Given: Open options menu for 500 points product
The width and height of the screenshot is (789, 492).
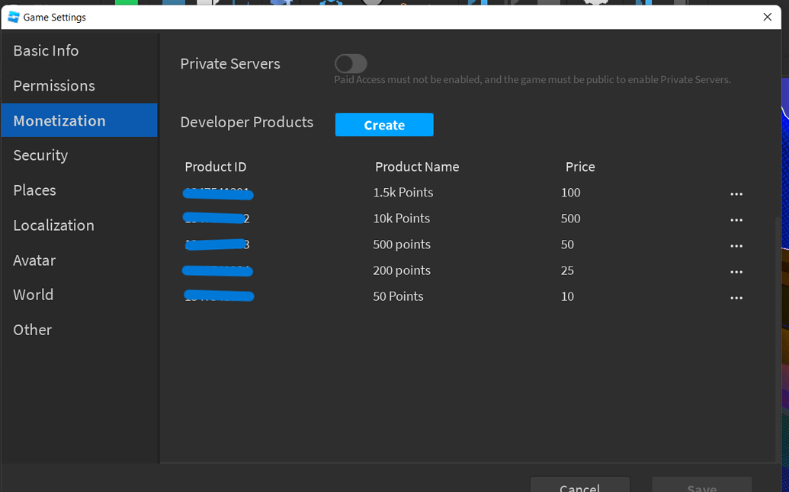Looking at the screenshot, I should 736,245.
